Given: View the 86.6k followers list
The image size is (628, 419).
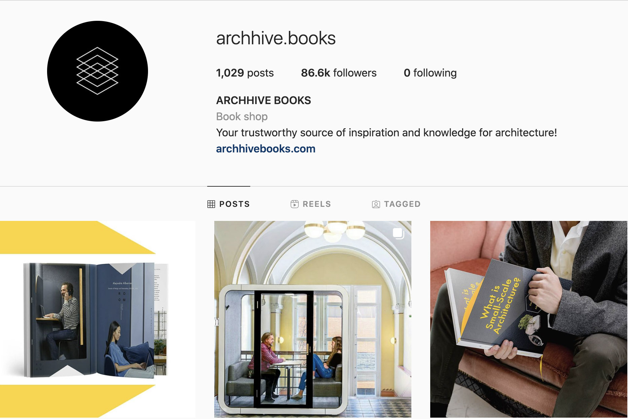Looking at the screenshot, I should (339, 73).
